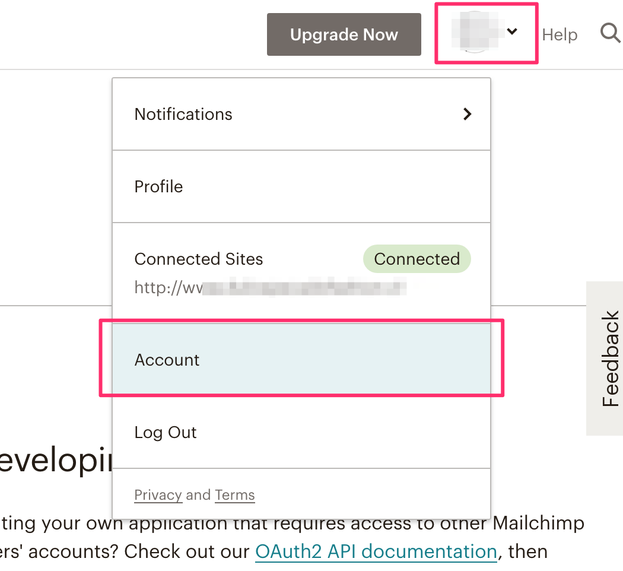Click the green Connected status badge
This screenshot has width=623, height=571.
(x=417, y=259)
